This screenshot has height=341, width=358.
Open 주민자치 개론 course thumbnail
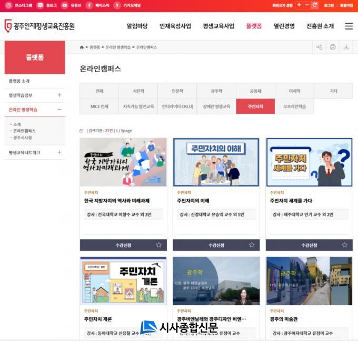pos(123,281)
